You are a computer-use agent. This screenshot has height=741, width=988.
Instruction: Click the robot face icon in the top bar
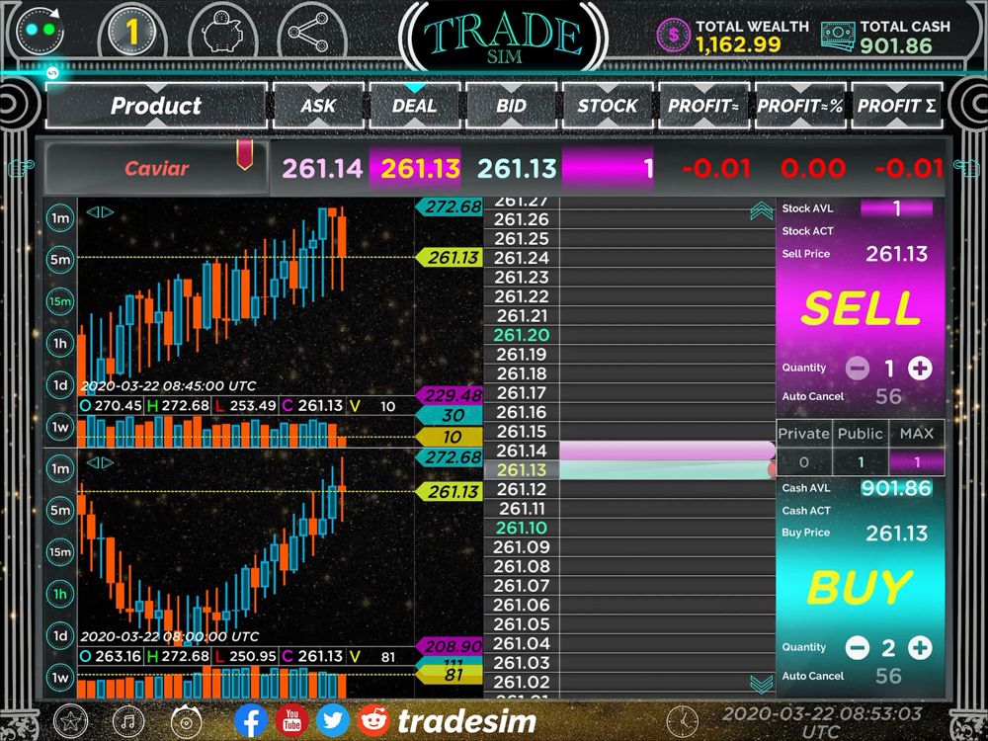(x=41, y=30)
